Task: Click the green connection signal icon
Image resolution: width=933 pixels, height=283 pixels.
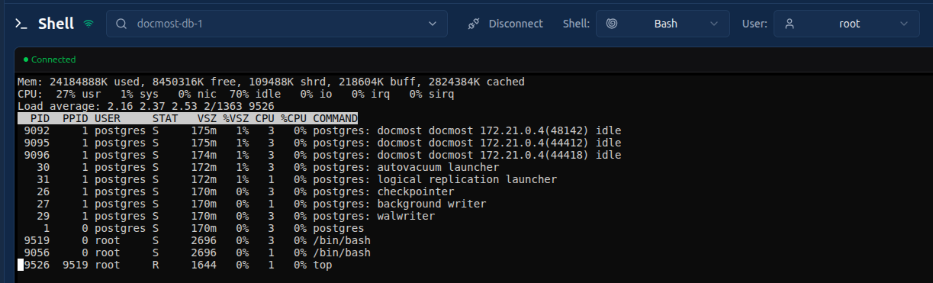Action: [88, 24]
